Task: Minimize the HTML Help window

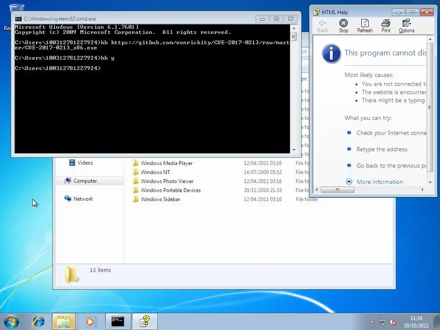Action: point(398,12)
